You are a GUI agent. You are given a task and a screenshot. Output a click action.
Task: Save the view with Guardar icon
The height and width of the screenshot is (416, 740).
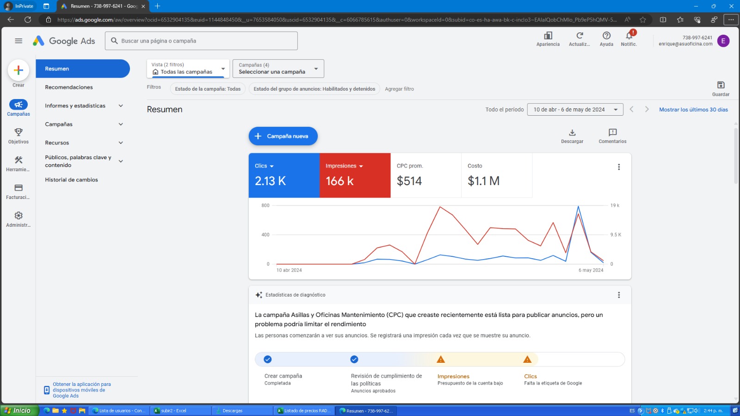pos(721,85)
